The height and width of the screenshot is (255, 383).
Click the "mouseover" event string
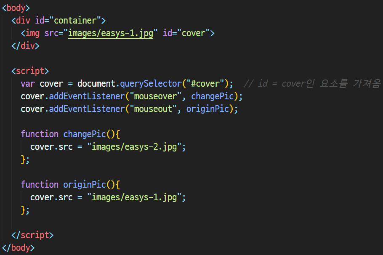(x=155, y=96)
